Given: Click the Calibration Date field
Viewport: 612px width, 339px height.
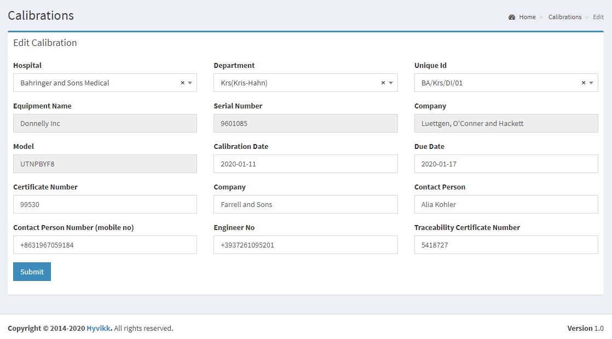Looking at the screenshot, I should coord(305,163).
